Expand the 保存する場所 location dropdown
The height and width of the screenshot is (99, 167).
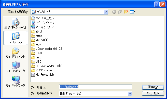point(106,12)
